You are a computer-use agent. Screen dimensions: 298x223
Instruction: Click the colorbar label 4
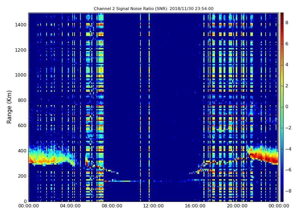287,65
